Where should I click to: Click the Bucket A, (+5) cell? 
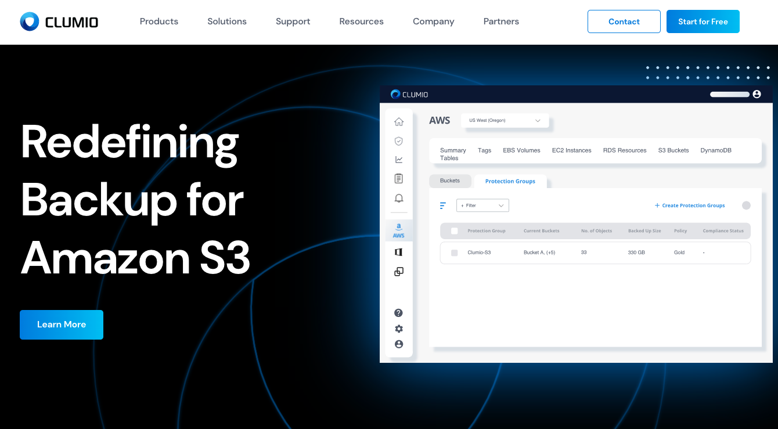click(x=539, y=253)
